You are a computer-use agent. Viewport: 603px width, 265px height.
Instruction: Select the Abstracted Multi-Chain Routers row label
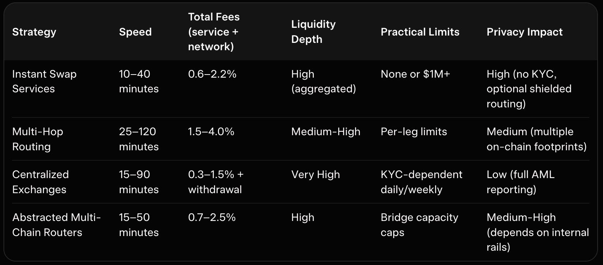point(56,225)
